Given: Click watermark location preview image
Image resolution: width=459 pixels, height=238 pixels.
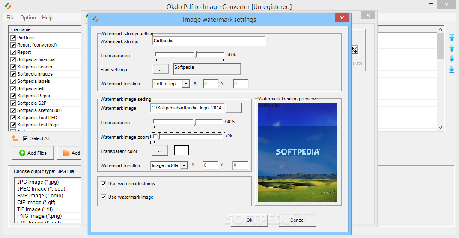Looking at the screenshot, I should click(298, 152).
